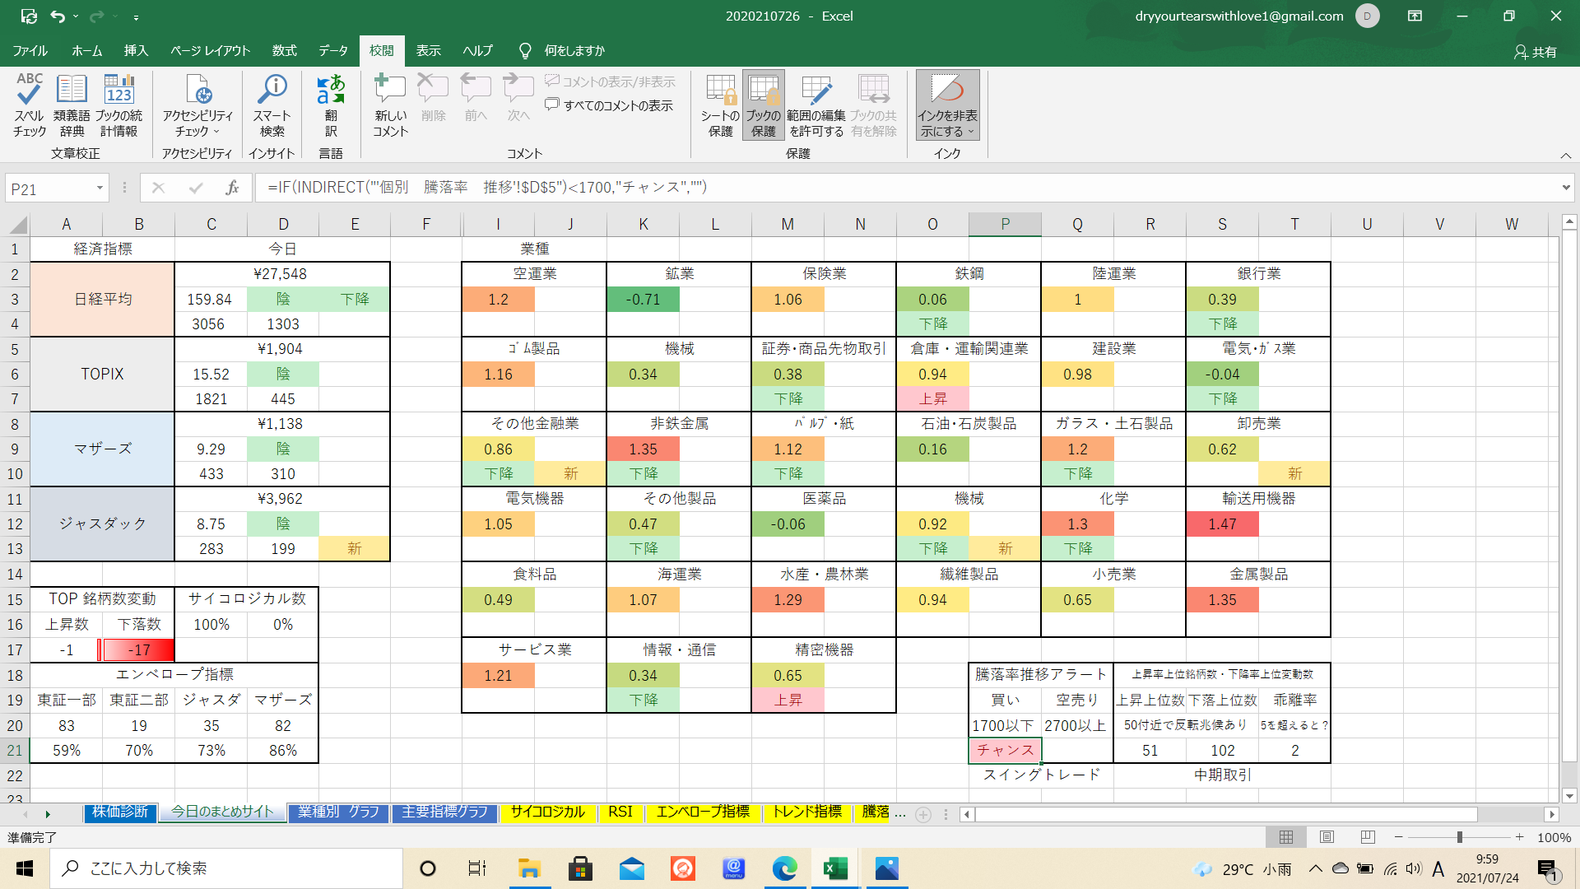Add a new worksheet
The width and height of the screenshot is (1580, 889).
923,814
